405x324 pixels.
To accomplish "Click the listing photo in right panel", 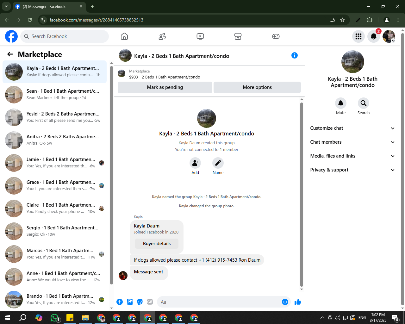I will [x=353, y=62].
